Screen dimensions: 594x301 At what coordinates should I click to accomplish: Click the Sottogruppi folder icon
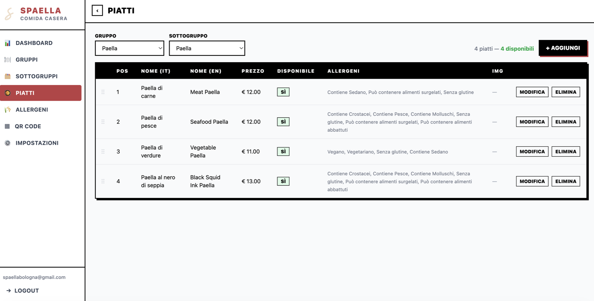[7, 76]
